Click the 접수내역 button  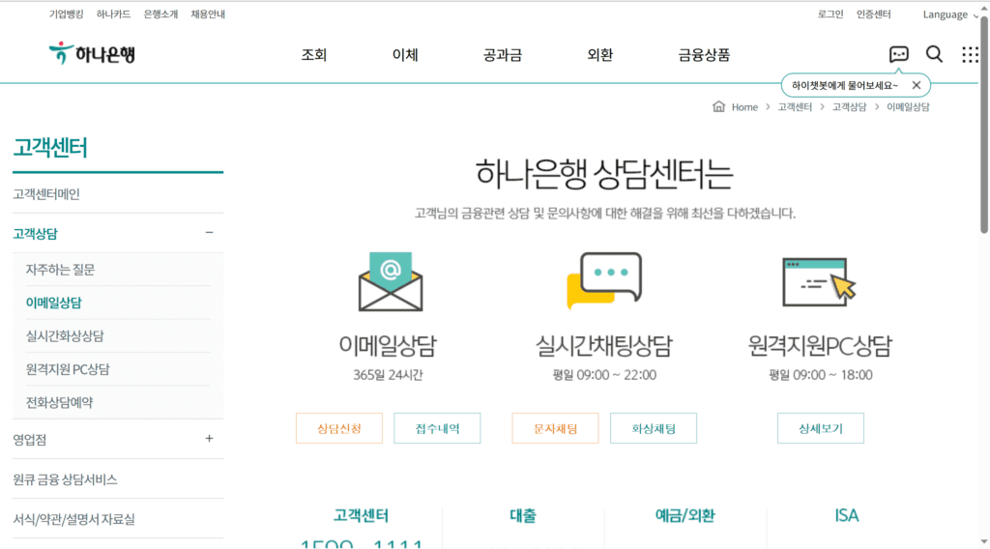[437, 428]
